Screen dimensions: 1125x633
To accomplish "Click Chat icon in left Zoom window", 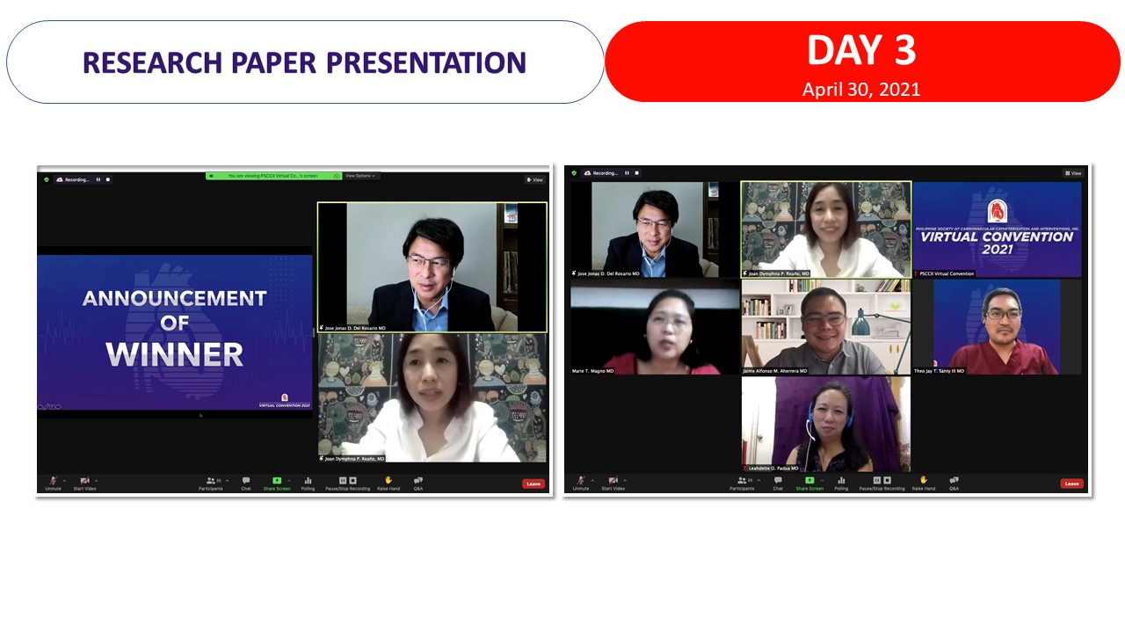I will 246,482.
